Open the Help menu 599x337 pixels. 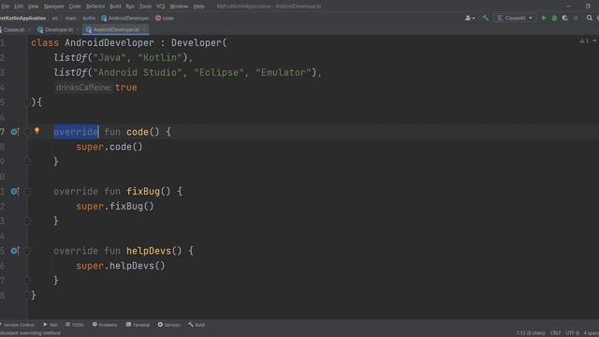coord(198,7)
